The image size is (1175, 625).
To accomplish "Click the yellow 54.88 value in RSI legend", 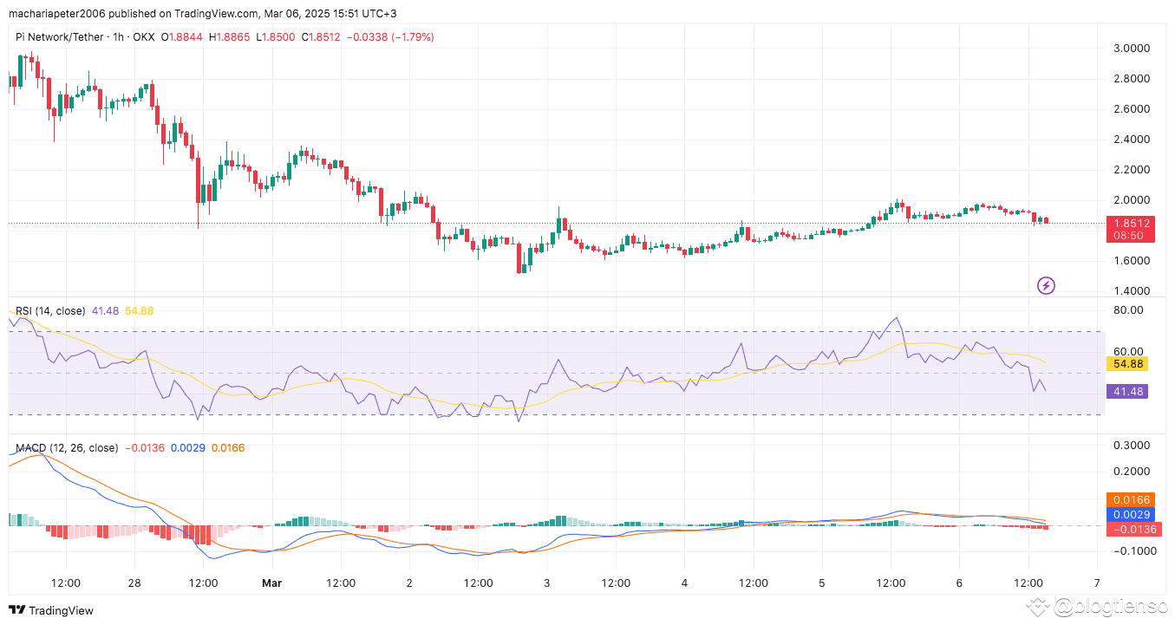I will [x=140, y=310].
